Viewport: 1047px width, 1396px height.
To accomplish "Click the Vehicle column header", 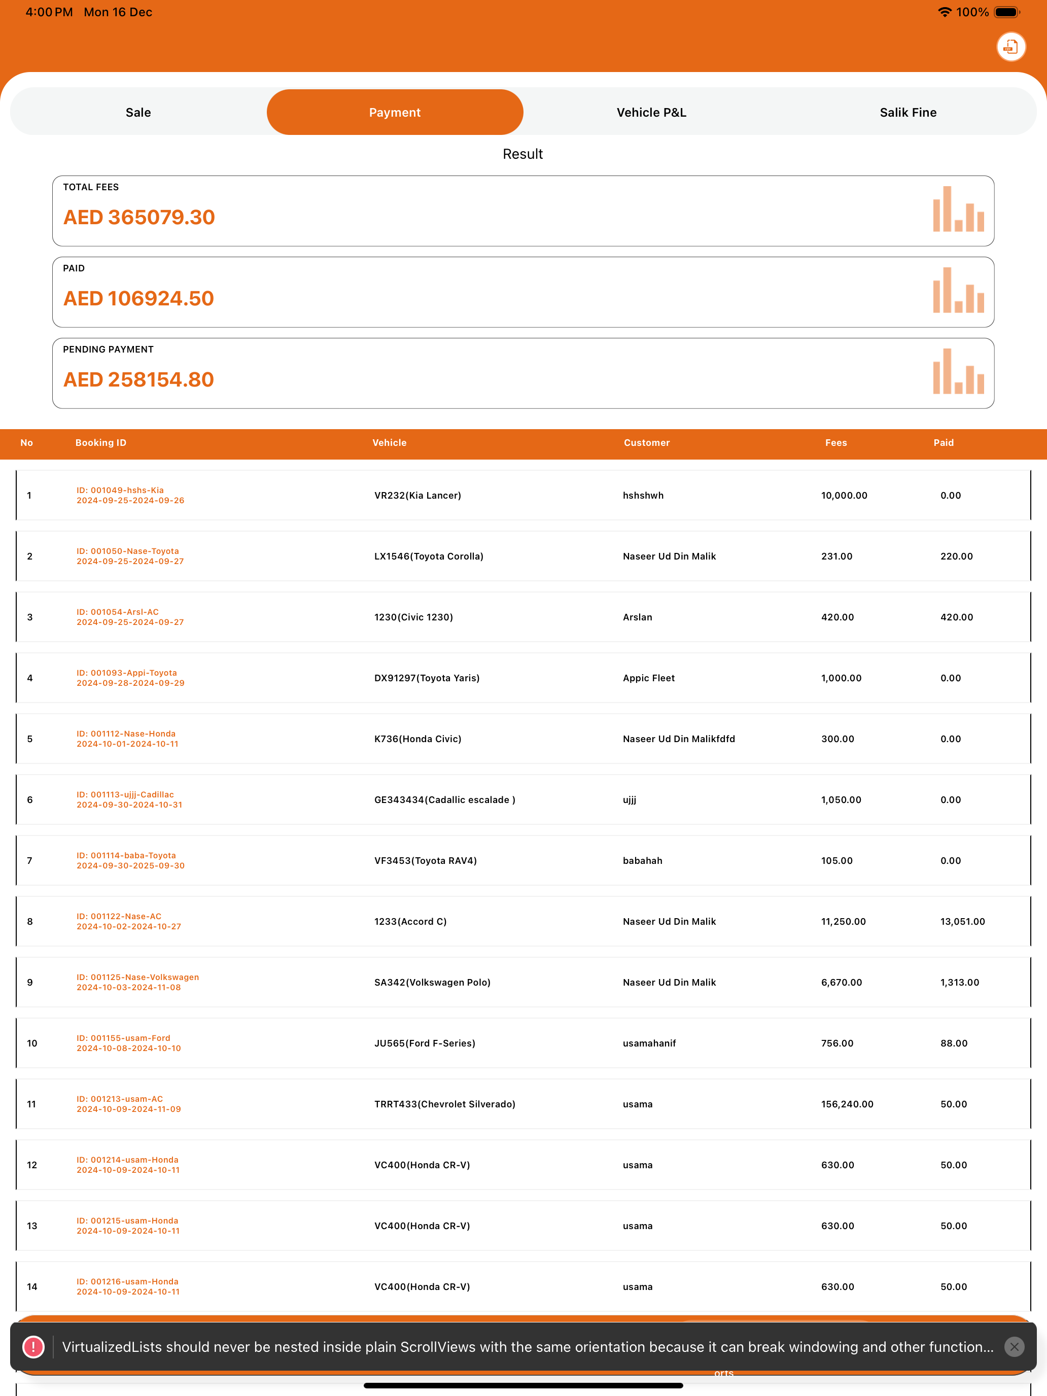I will tap(390, 443).
